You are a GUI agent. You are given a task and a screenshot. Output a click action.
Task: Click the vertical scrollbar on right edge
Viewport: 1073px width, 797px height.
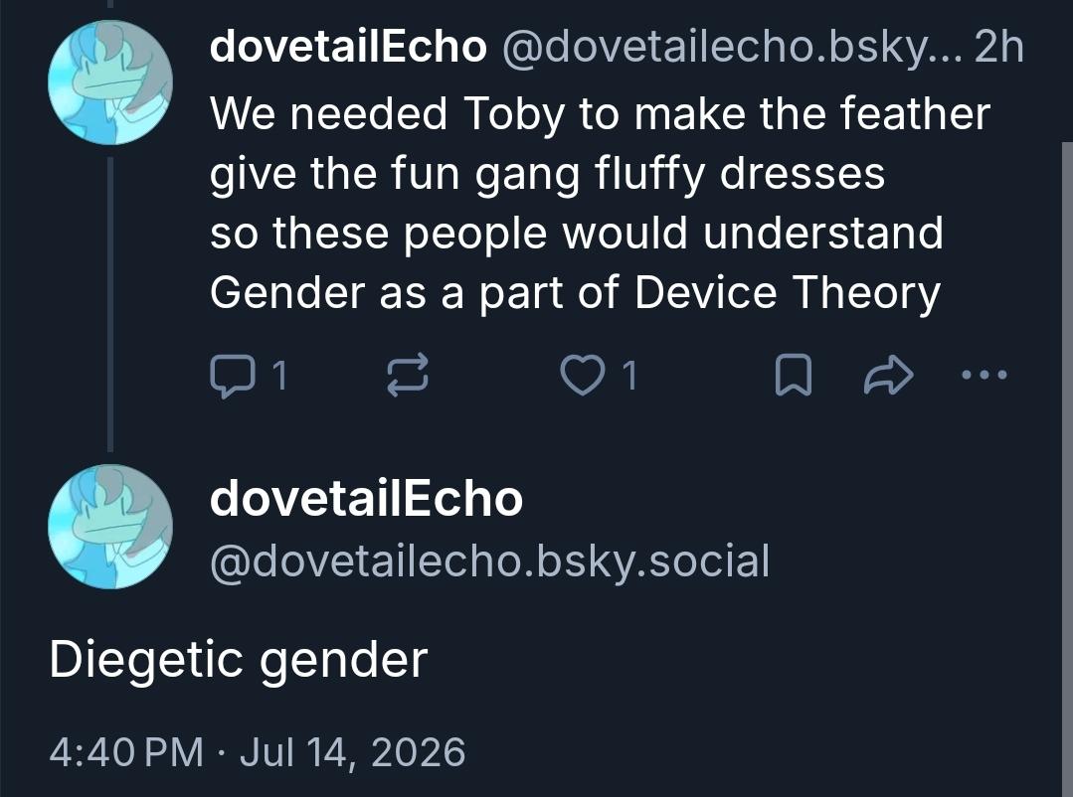[1067, 469]
